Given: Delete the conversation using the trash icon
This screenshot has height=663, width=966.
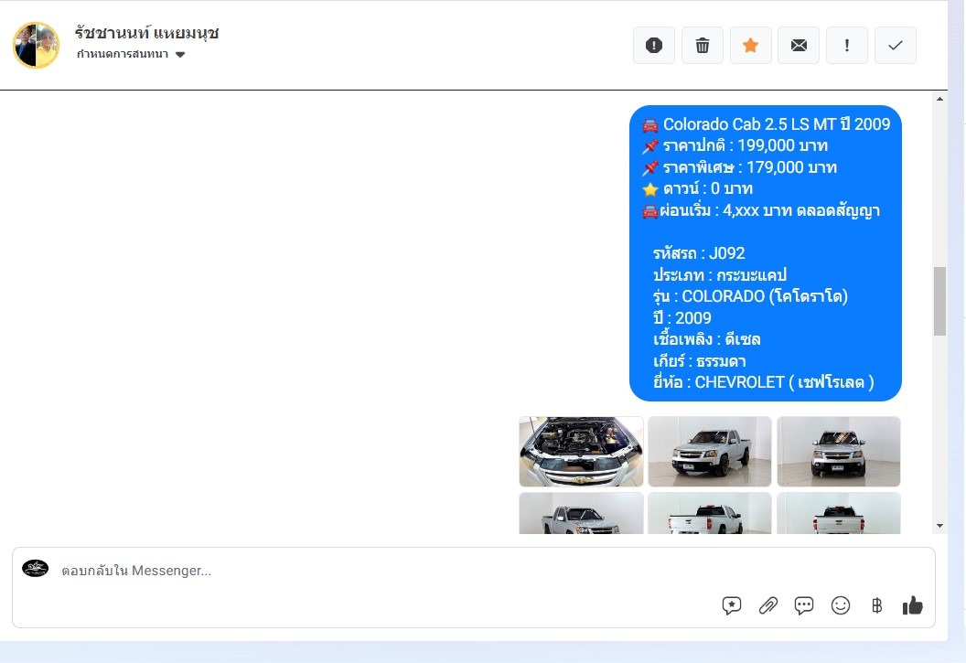Looking at the screenshot, I should [x=702, y=45].
